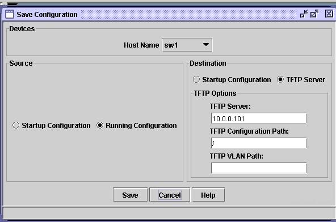The width and height of the screenshot is (336, 222).
Task: Close the Save Configuration dialog
Action: (x=329, y=14)
